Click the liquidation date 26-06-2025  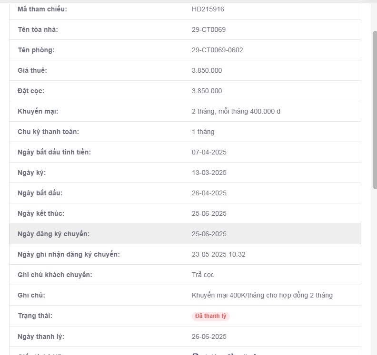click(x=209, y=336)
